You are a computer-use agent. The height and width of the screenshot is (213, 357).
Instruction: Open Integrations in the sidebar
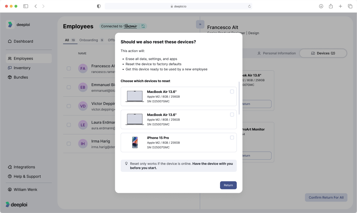[x=29, y=167]
